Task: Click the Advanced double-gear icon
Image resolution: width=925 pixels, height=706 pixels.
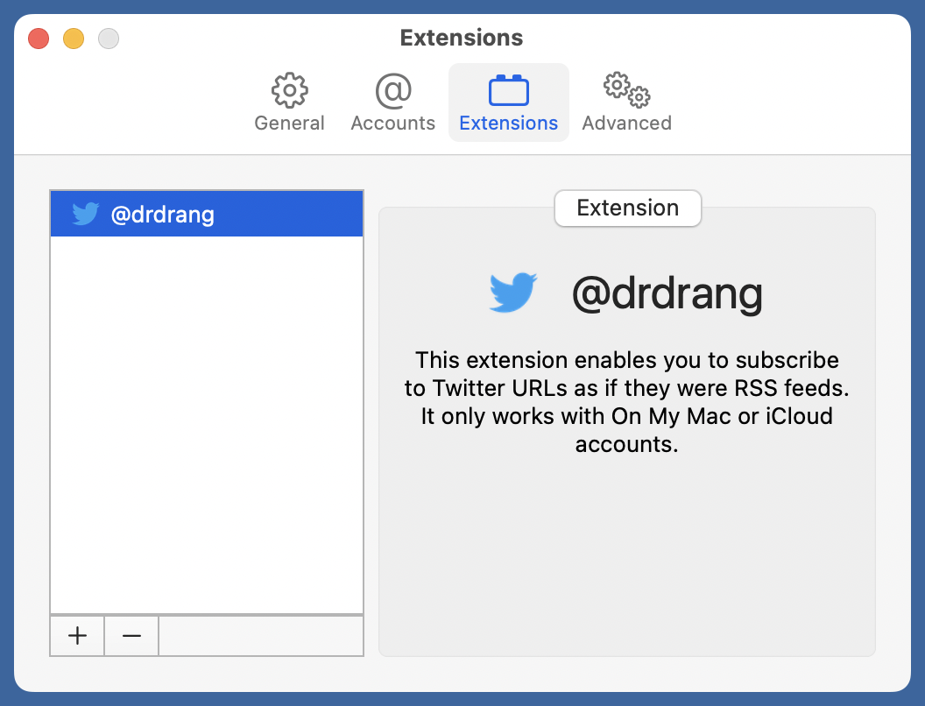Action: point(626,89)
